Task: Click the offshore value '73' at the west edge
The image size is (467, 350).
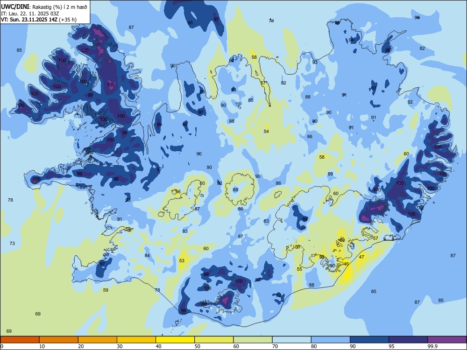Action: click(12, 243)
